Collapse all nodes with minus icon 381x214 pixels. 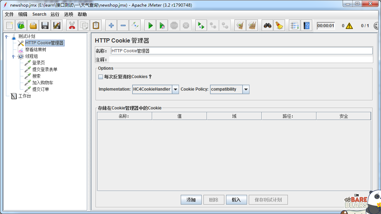123,25
